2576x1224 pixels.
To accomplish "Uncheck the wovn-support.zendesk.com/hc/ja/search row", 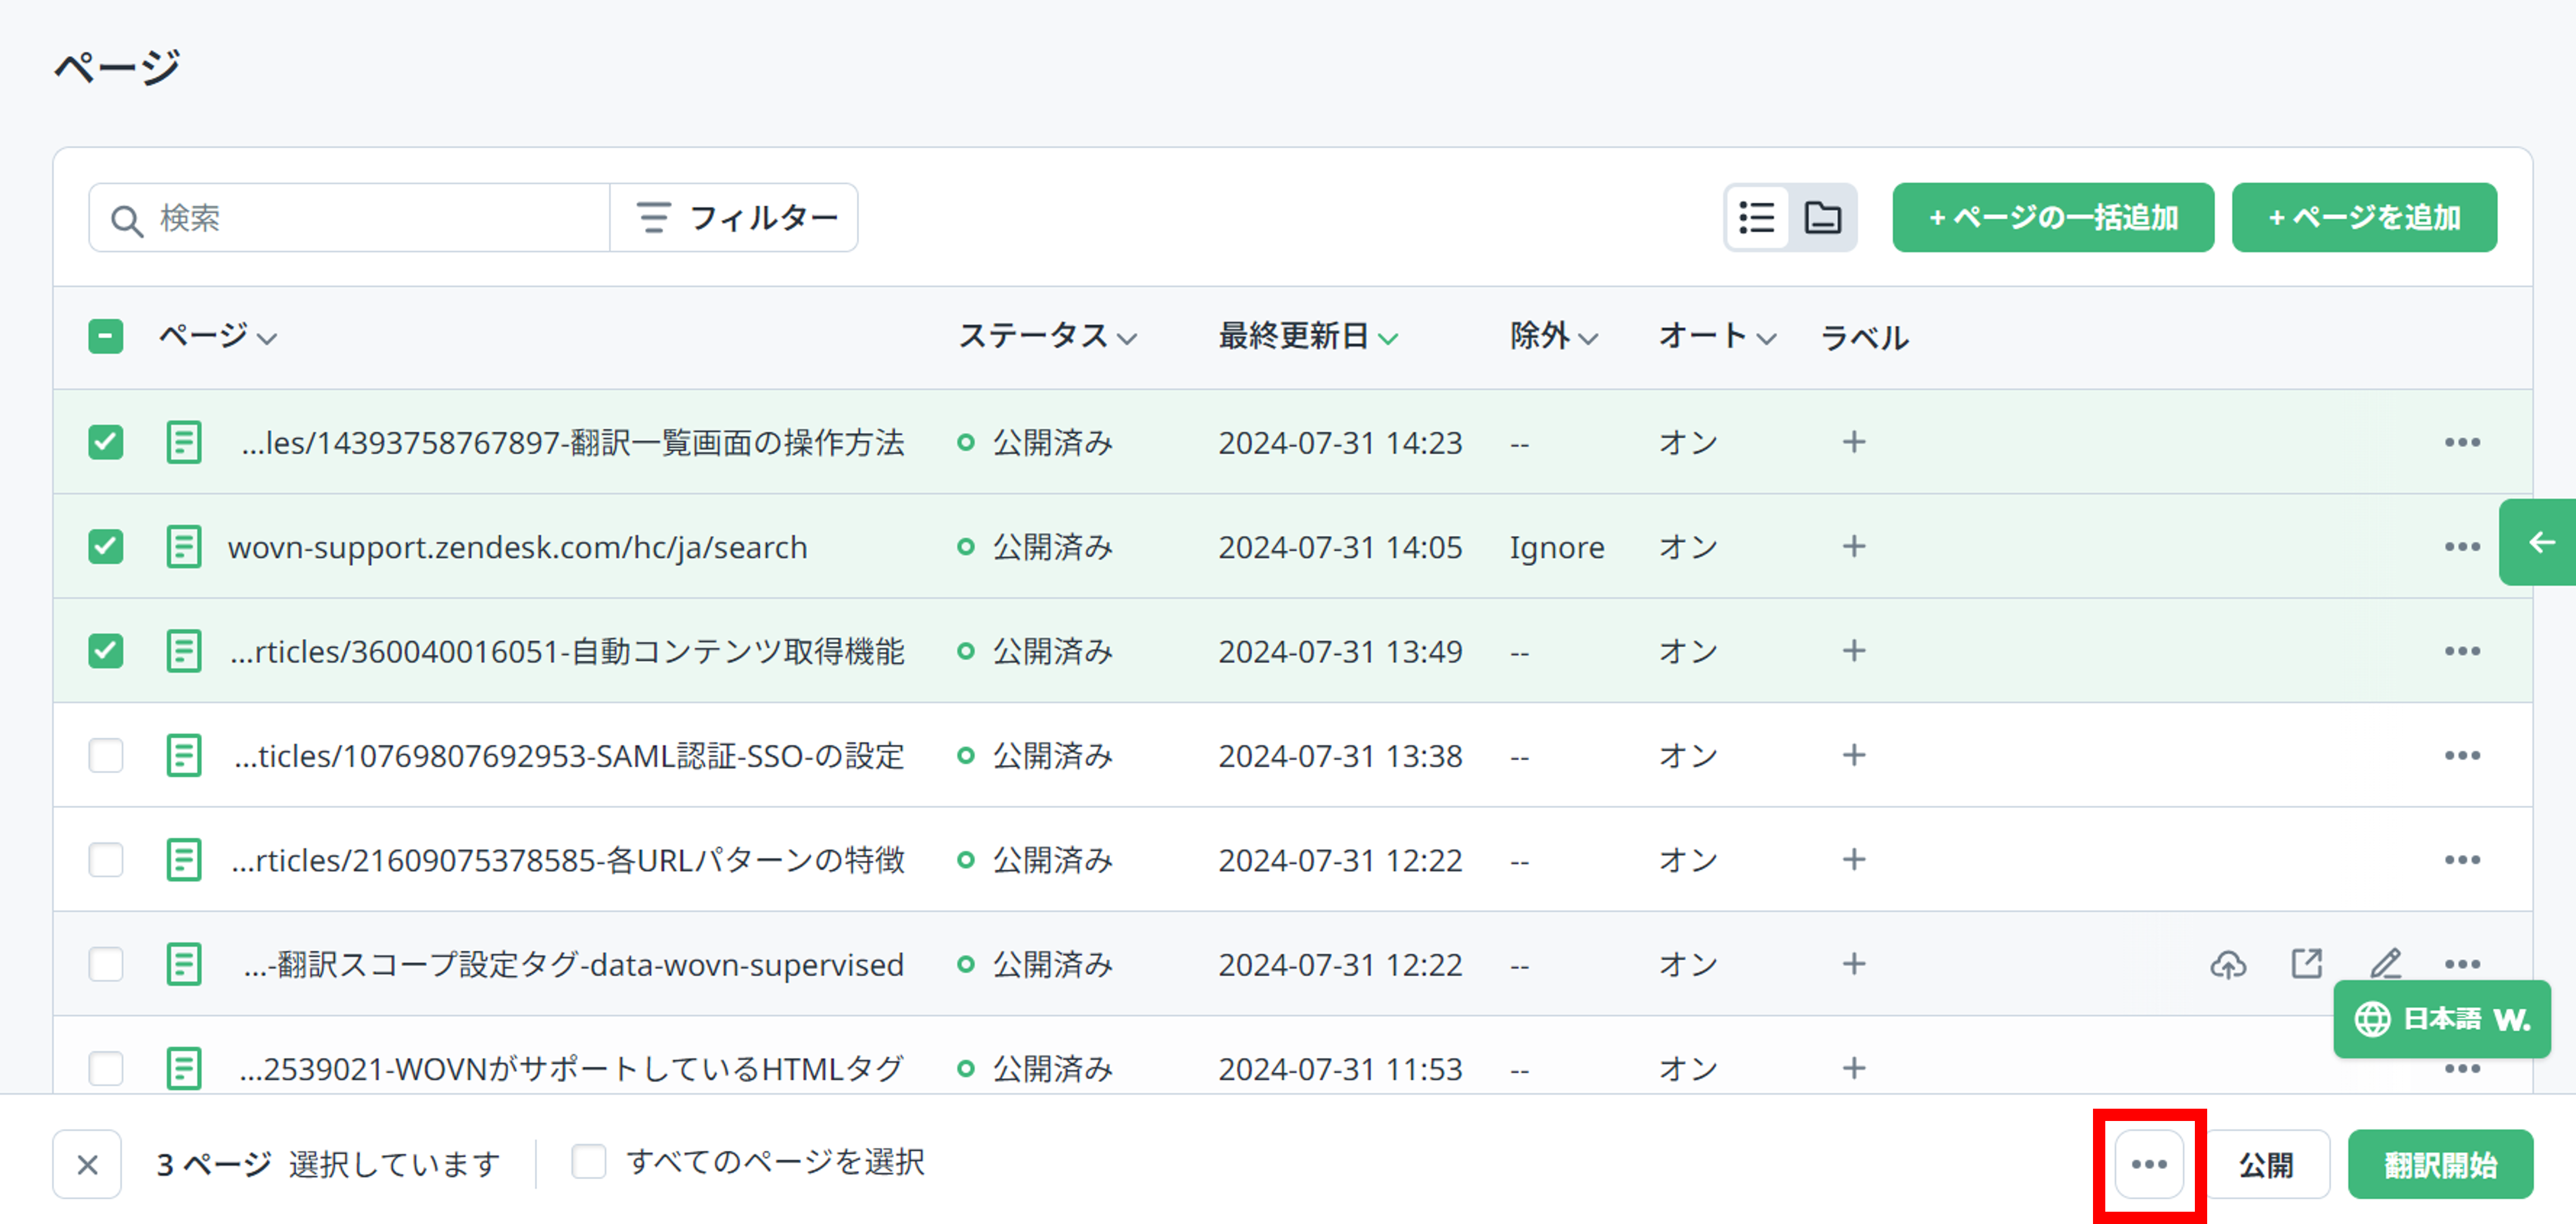I will coord(105,546).
